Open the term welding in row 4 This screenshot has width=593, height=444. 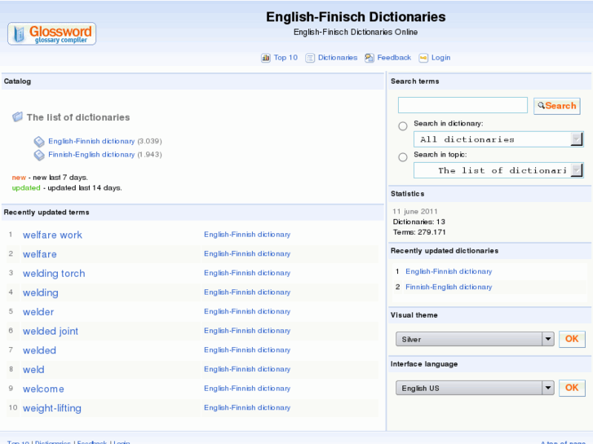point(41,292)
